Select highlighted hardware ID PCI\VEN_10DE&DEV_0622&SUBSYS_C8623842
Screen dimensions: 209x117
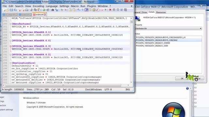tap(157, 40)
